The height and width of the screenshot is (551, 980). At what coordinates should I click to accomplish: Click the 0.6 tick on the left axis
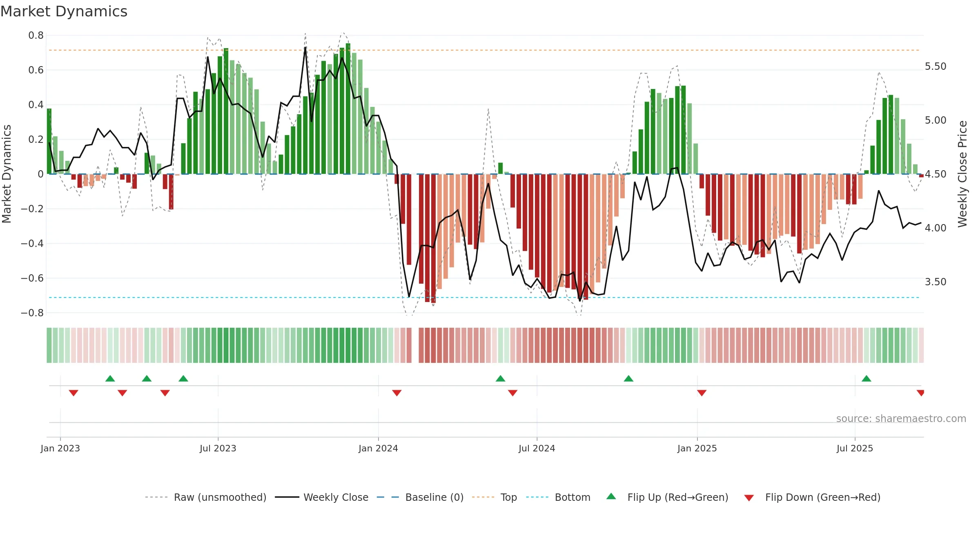pos(36,70)
